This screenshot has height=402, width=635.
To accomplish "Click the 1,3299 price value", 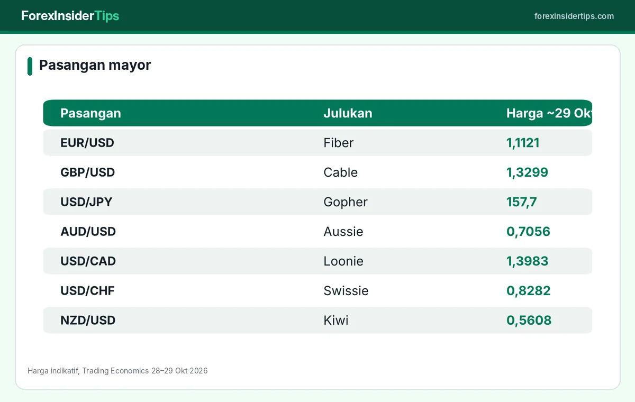I will pyautogui.click(x=527, y=172).
